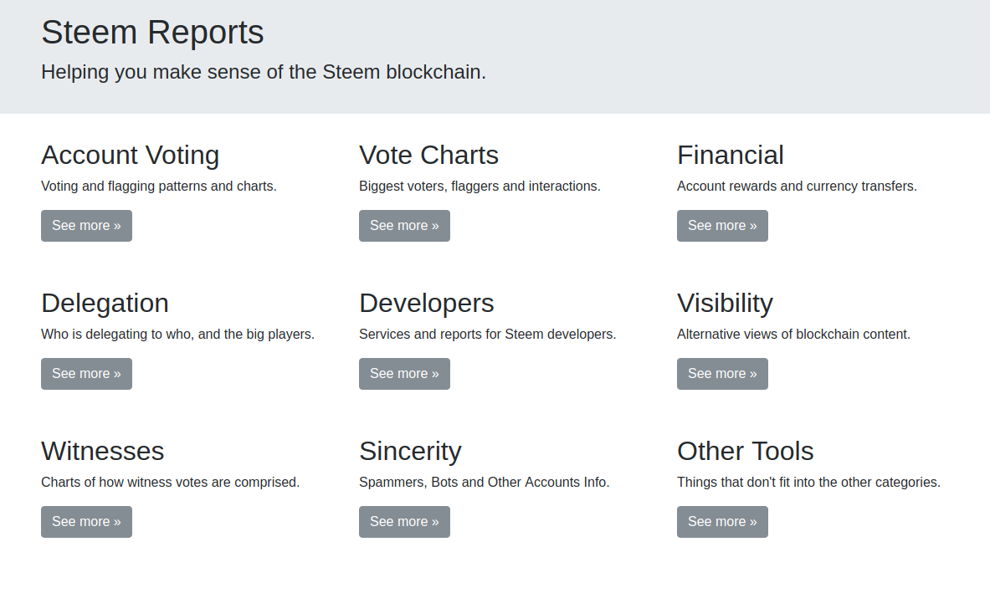Open See more for Developers
This screenshot has width=990, height=593.
pos(404,374)
